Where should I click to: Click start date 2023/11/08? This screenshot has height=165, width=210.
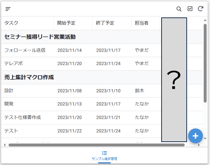tap(70, 91)
